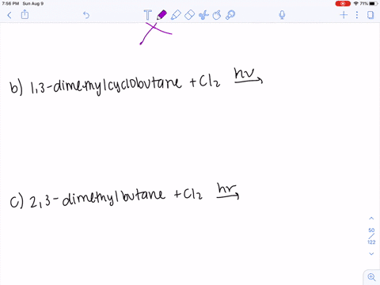Image resolution: width=380 pixels, height=285 pixels.
Task: Tap the battery status indicator
Action: click(374, 4)
